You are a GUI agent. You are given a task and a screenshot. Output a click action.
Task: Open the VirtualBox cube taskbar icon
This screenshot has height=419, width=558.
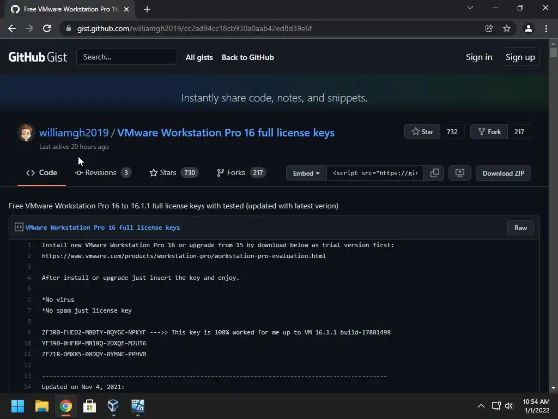click(113, 406)
